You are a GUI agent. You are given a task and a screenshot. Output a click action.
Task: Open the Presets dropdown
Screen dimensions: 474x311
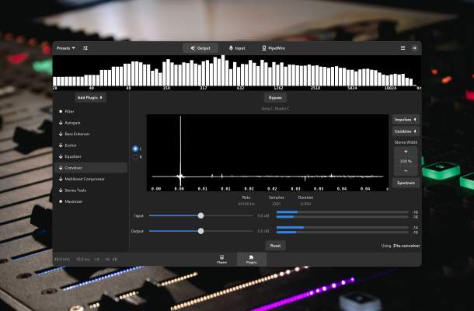tap(65, 48)
